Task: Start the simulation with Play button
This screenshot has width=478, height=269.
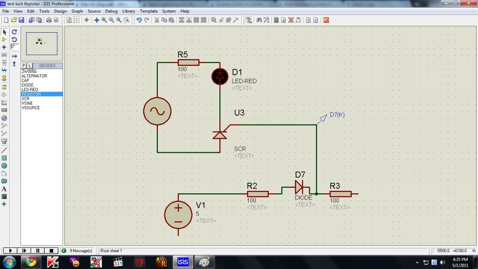Action: click(x=10, y=251)
